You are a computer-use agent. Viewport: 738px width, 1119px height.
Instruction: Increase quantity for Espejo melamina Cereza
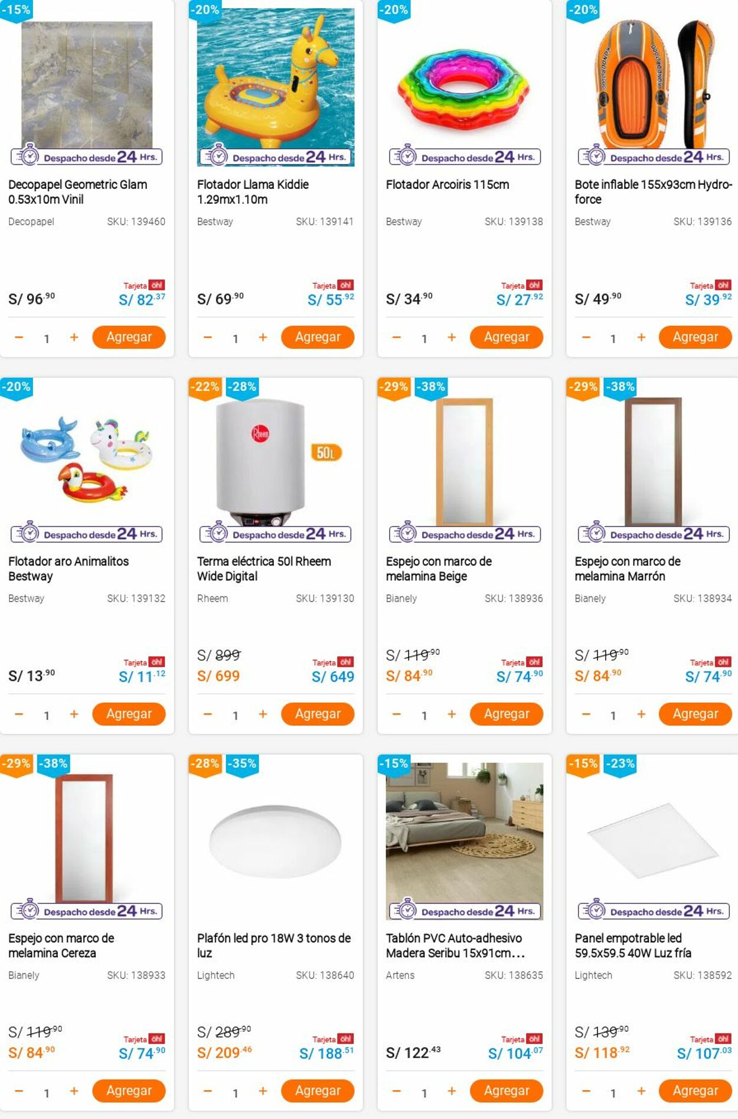(x=73, y=1090)
